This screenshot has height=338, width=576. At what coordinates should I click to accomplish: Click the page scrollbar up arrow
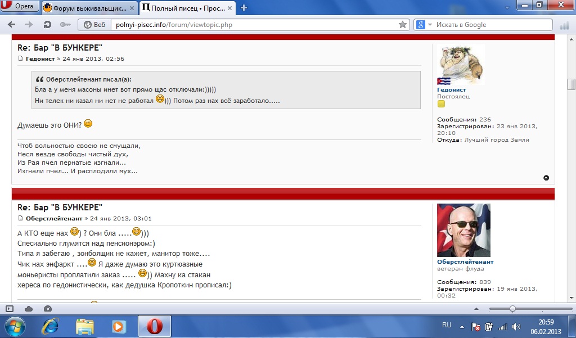pos(571,39)
